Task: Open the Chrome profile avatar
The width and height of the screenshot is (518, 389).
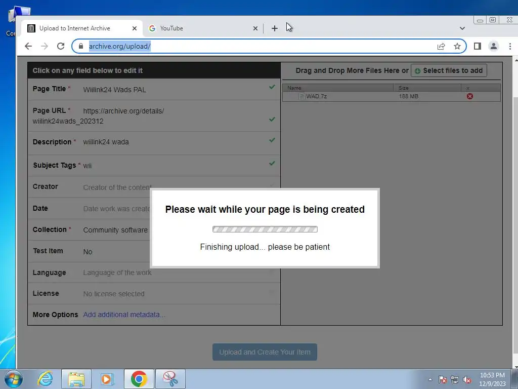Action: coord(494,46)
